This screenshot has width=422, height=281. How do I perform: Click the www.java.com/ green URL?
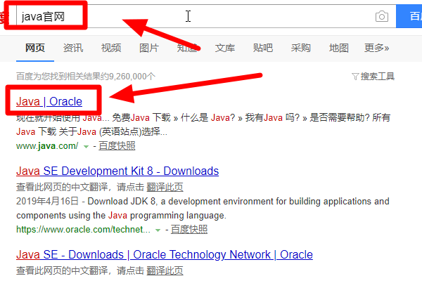click(46, 145)
